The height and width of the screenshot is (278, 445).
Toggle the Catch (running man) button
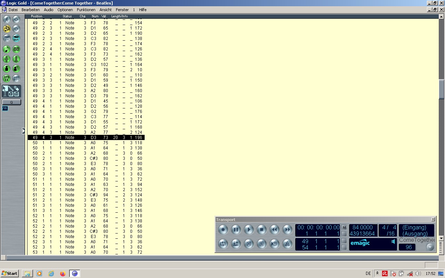point(7,19)
